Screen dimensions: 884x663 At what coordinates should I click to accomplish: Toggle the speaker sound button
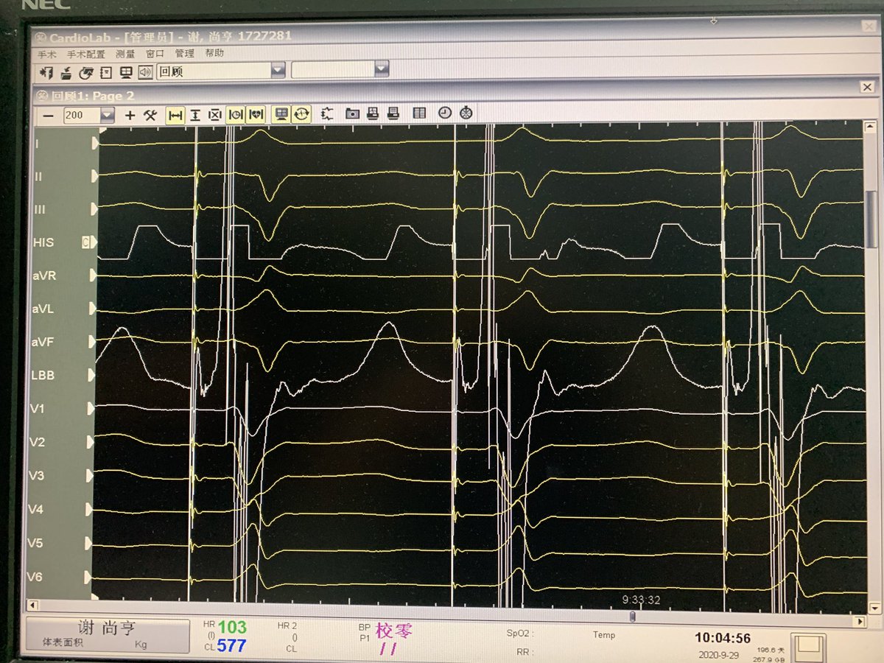[145, 71]
